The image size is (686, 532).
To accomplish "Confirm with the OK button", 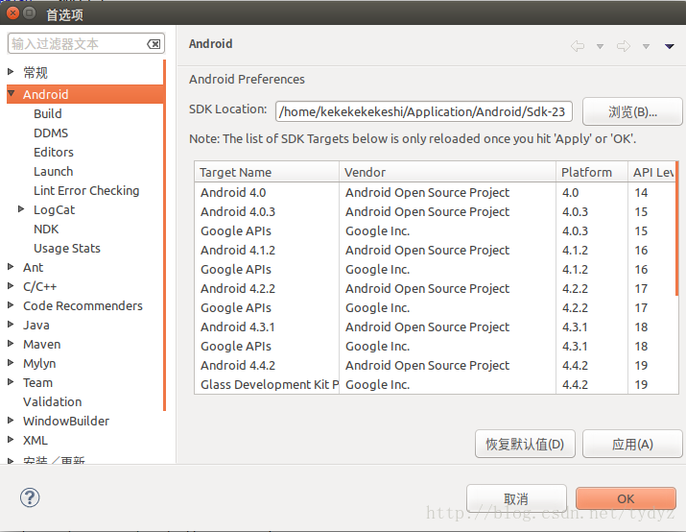I will coord(626,498).
